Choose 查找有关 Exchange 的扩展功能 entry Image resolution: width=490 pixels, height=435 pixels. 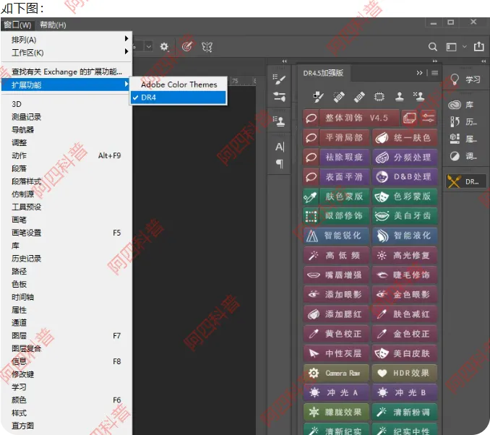coord(66,72)
